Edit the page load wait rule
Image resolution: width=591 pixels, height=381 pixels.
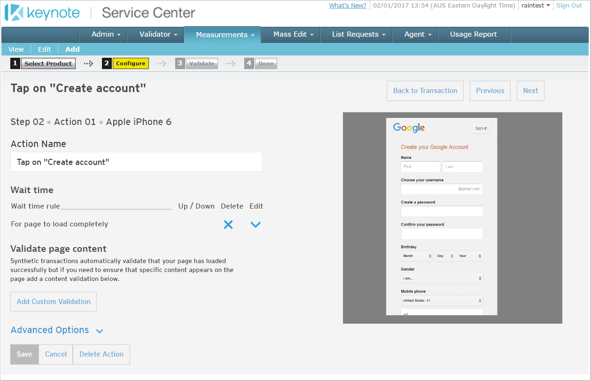pyautogui.click(x=256, y=225)
